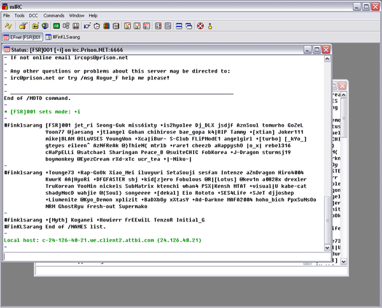Open Channels List globe icon
This screenshot has height=308, width=382.
coord(45,26)
